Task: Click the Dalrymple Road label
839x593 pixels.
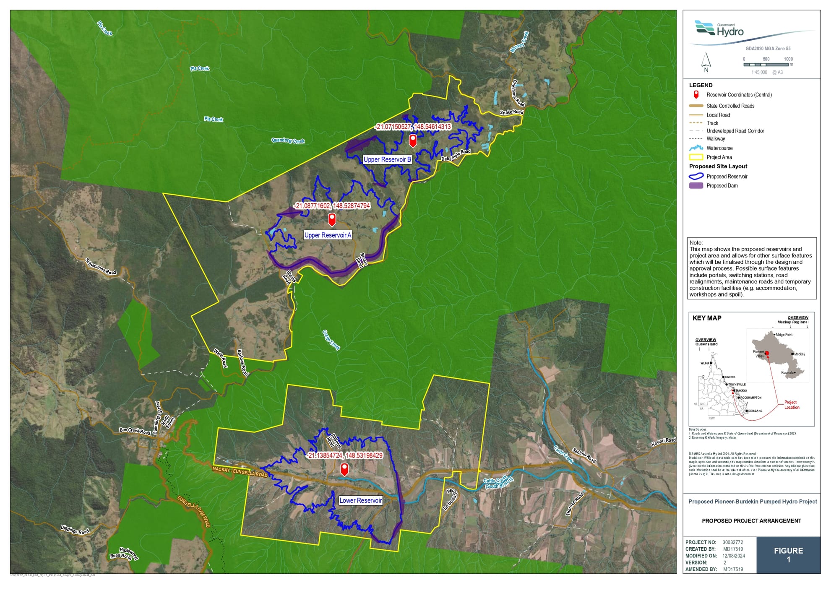Action: click(x=456, y=155)
